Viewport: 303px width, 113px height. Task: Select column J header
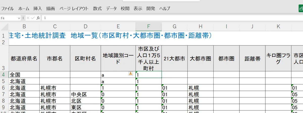tap(252, 26)
